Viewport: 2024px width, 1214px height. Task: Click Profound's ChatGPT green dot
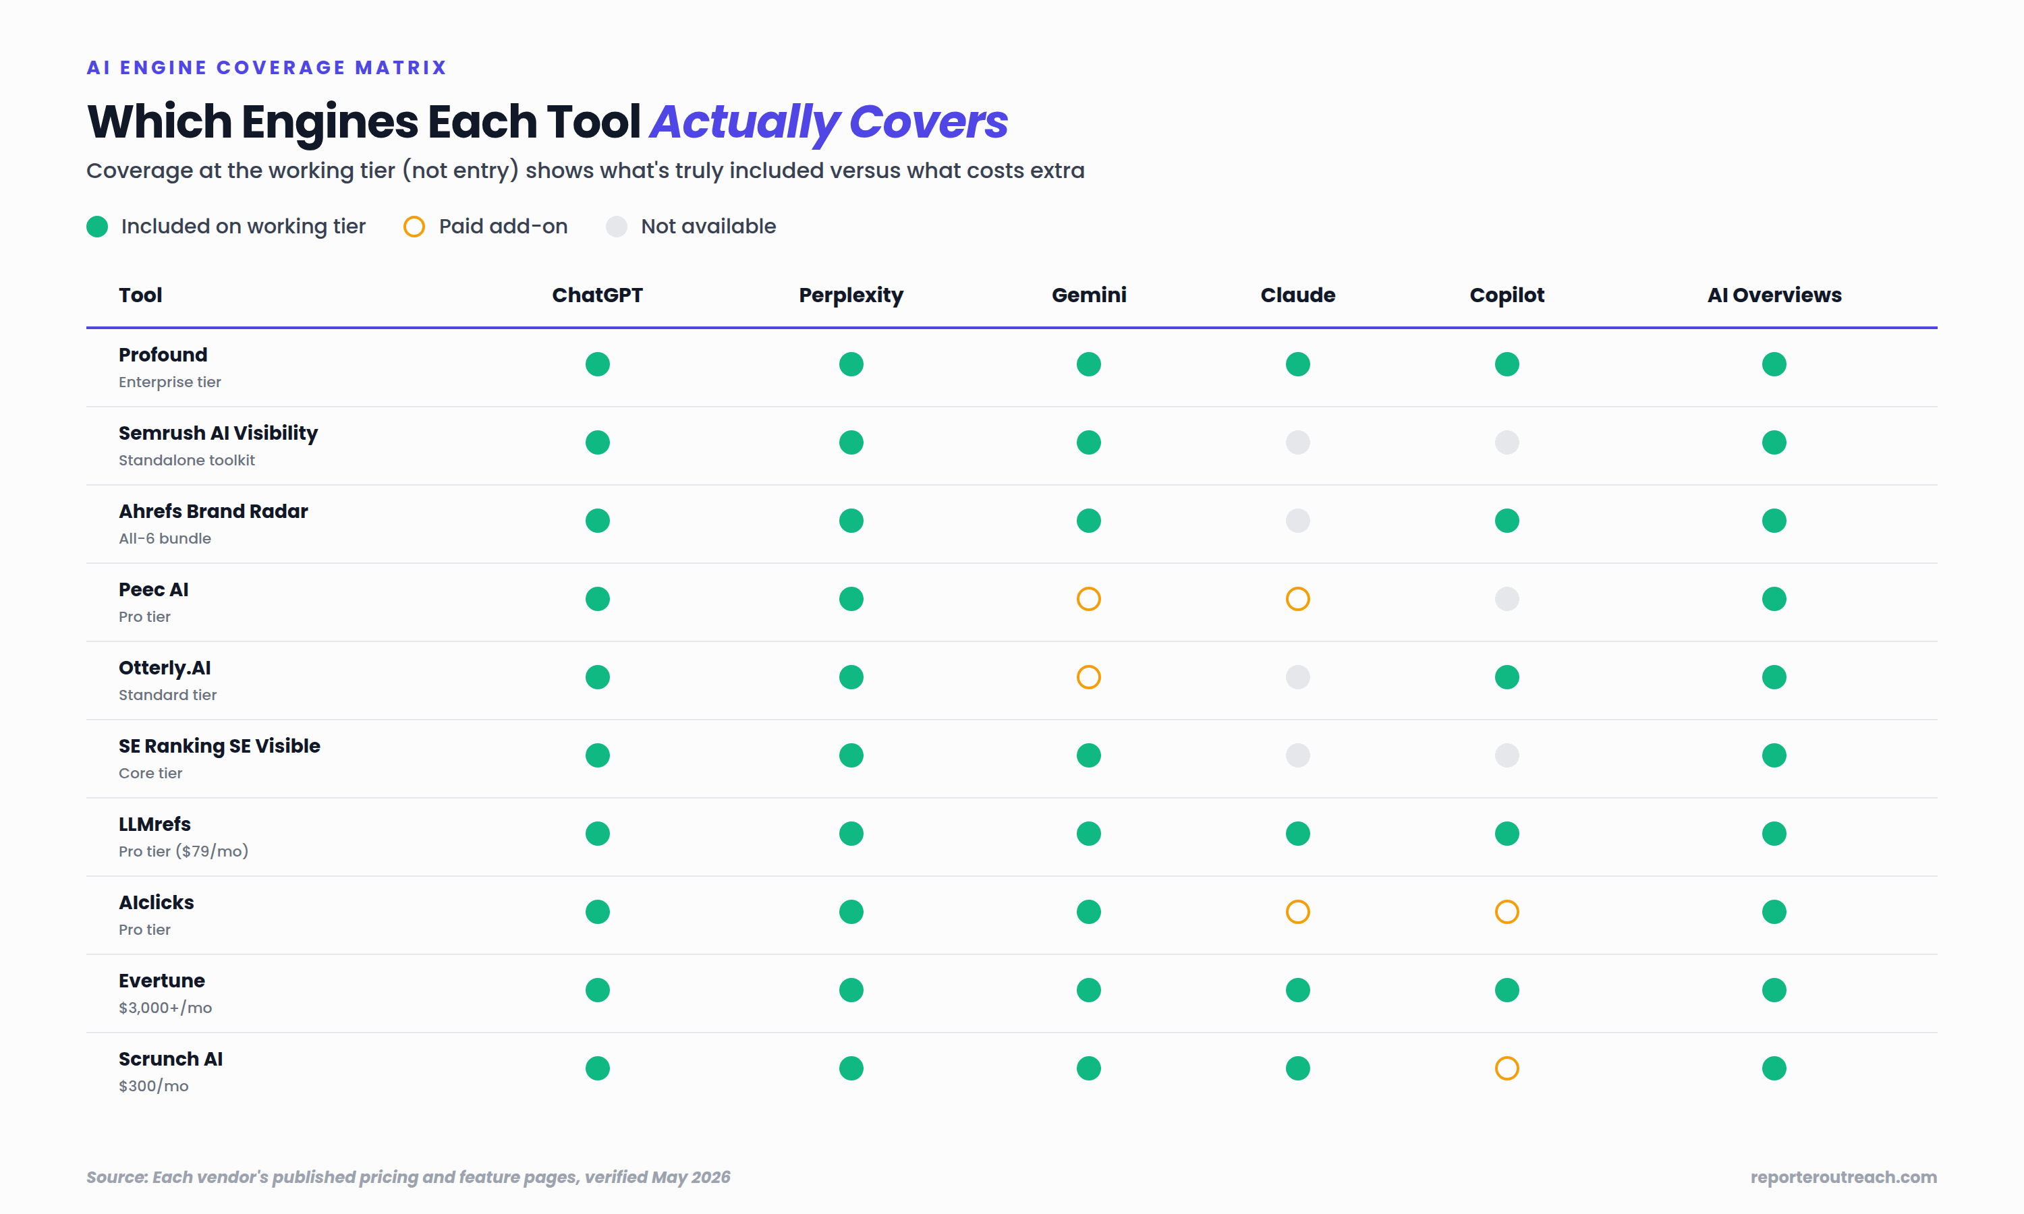click(x=597, y=364)
